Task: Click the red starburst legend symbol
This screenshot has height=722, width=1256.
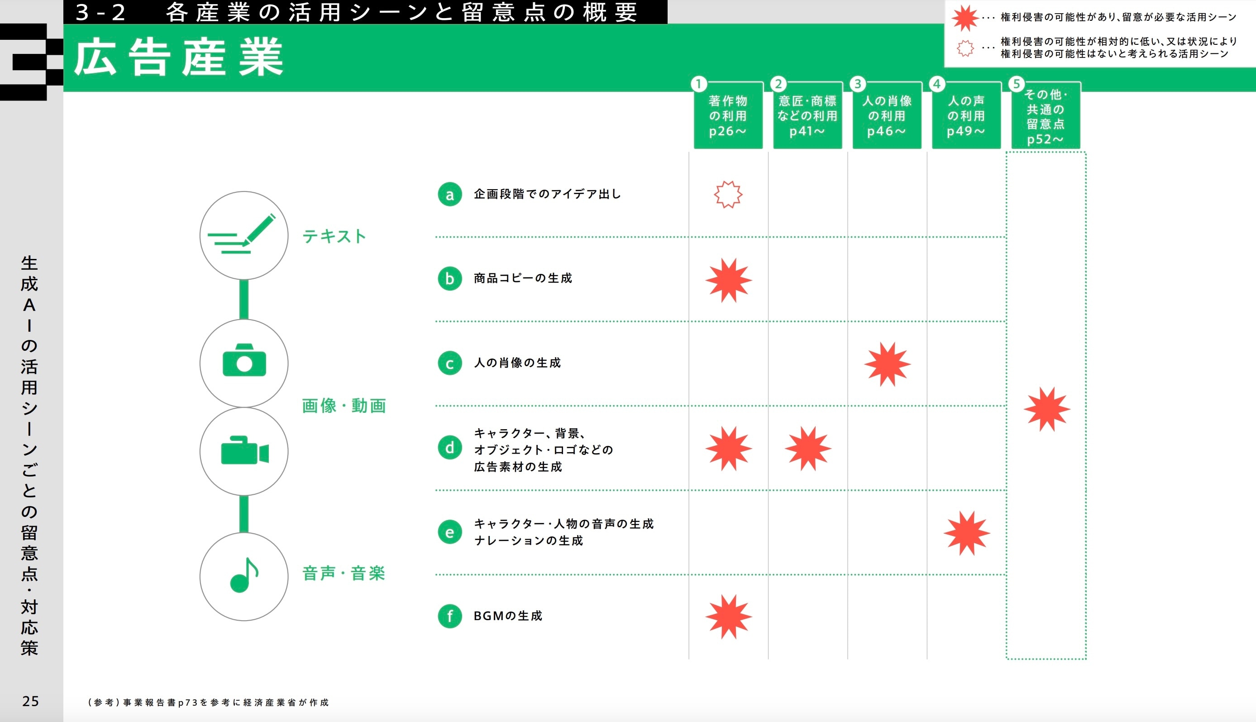Action: pos(964,18)
